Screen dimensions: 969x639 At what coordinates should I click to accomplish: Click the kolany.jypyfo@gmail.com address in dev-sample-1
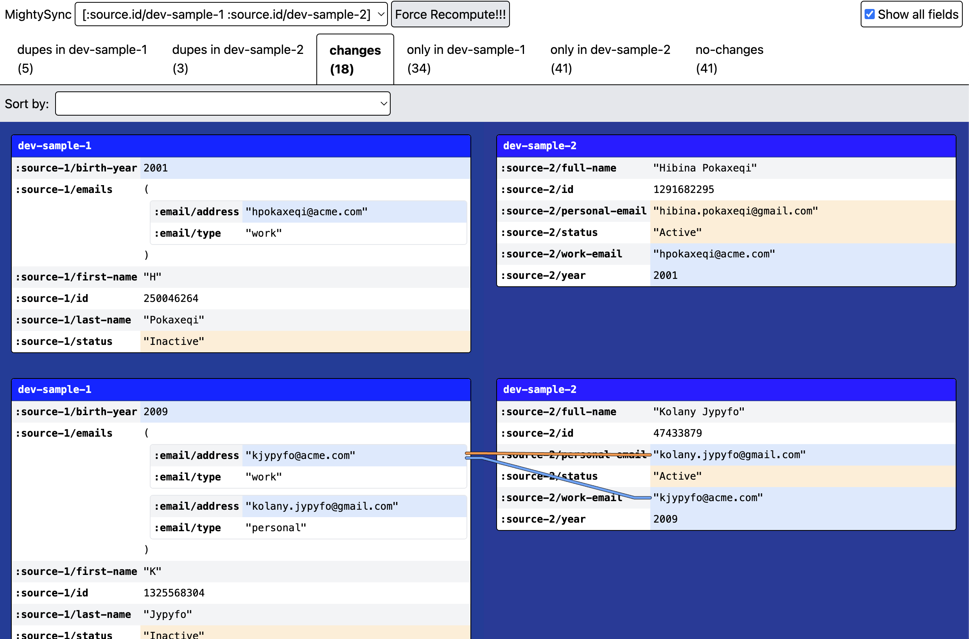(321, 506)
